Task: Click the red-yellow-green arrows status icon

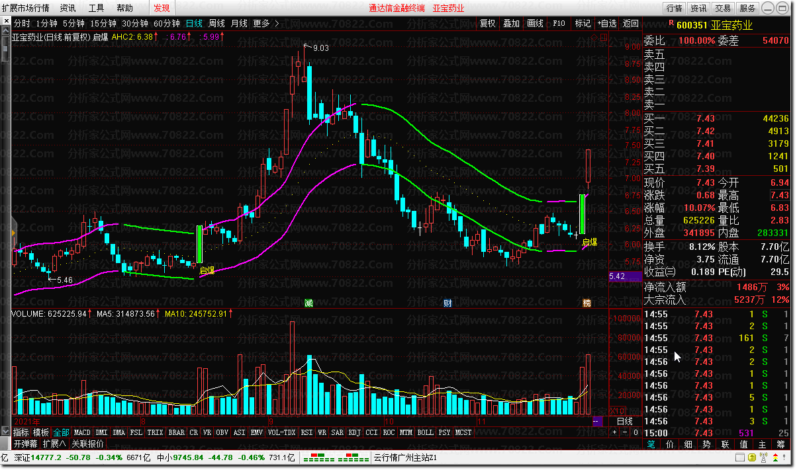Action: [775, 457]
